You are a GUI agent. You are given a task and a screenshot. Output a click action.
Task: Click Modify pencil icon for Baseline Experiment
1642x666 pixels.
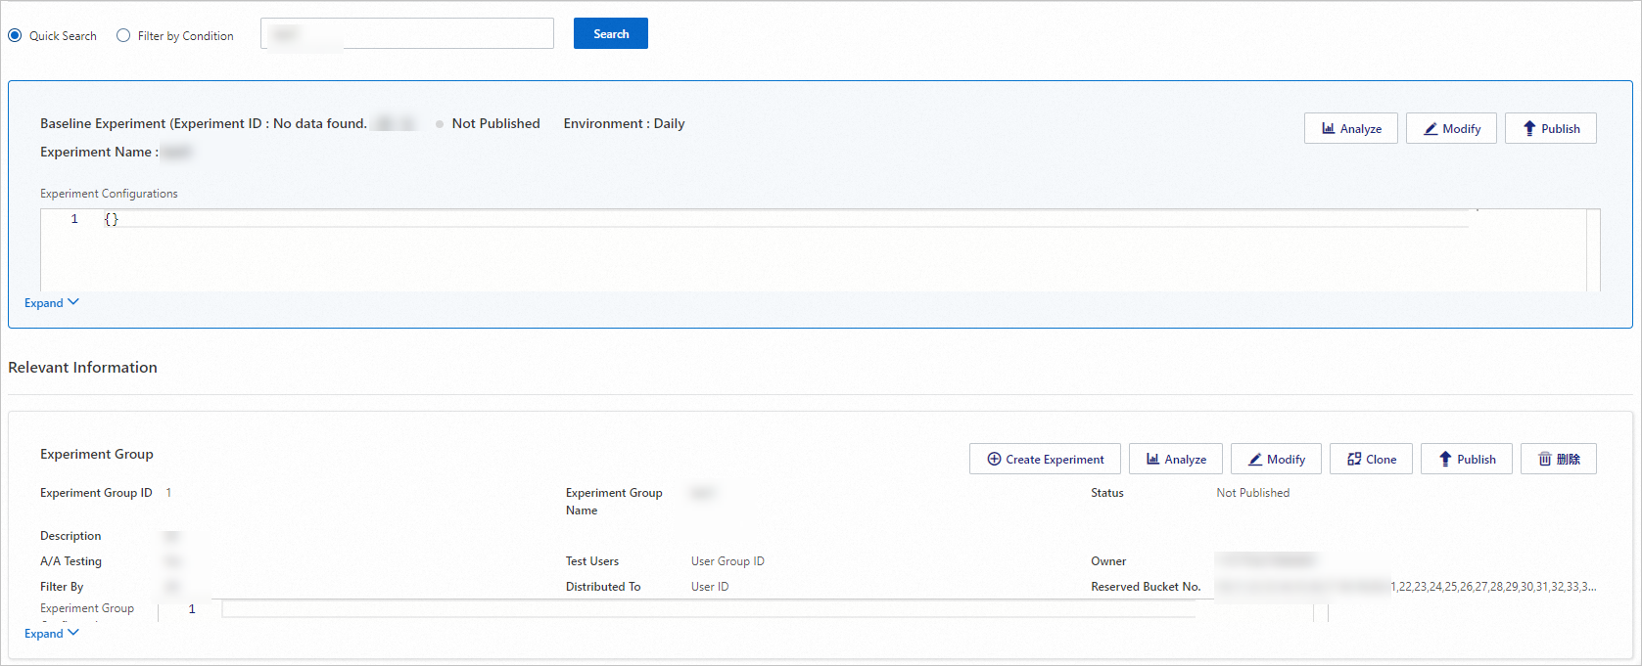(1431, 129)
